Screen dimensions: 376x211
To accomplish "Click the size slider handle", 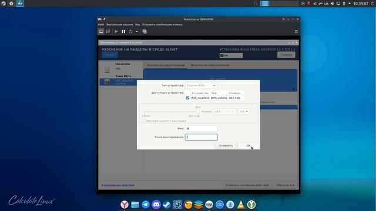I will (x=197, y=111).
